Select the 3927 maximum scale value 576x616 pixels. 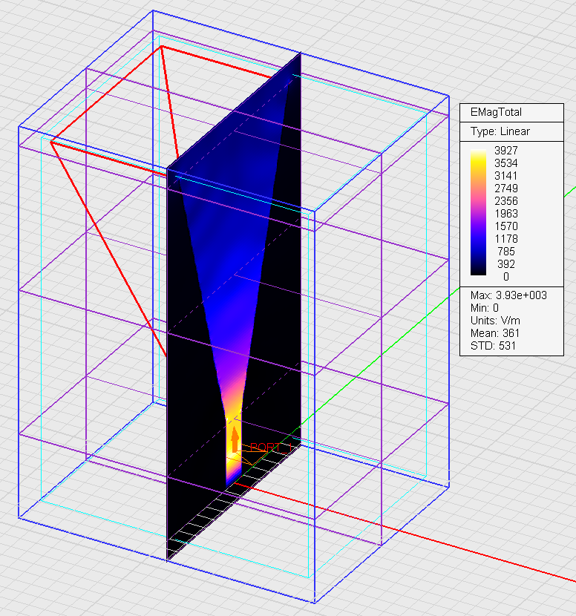point(505,151)
